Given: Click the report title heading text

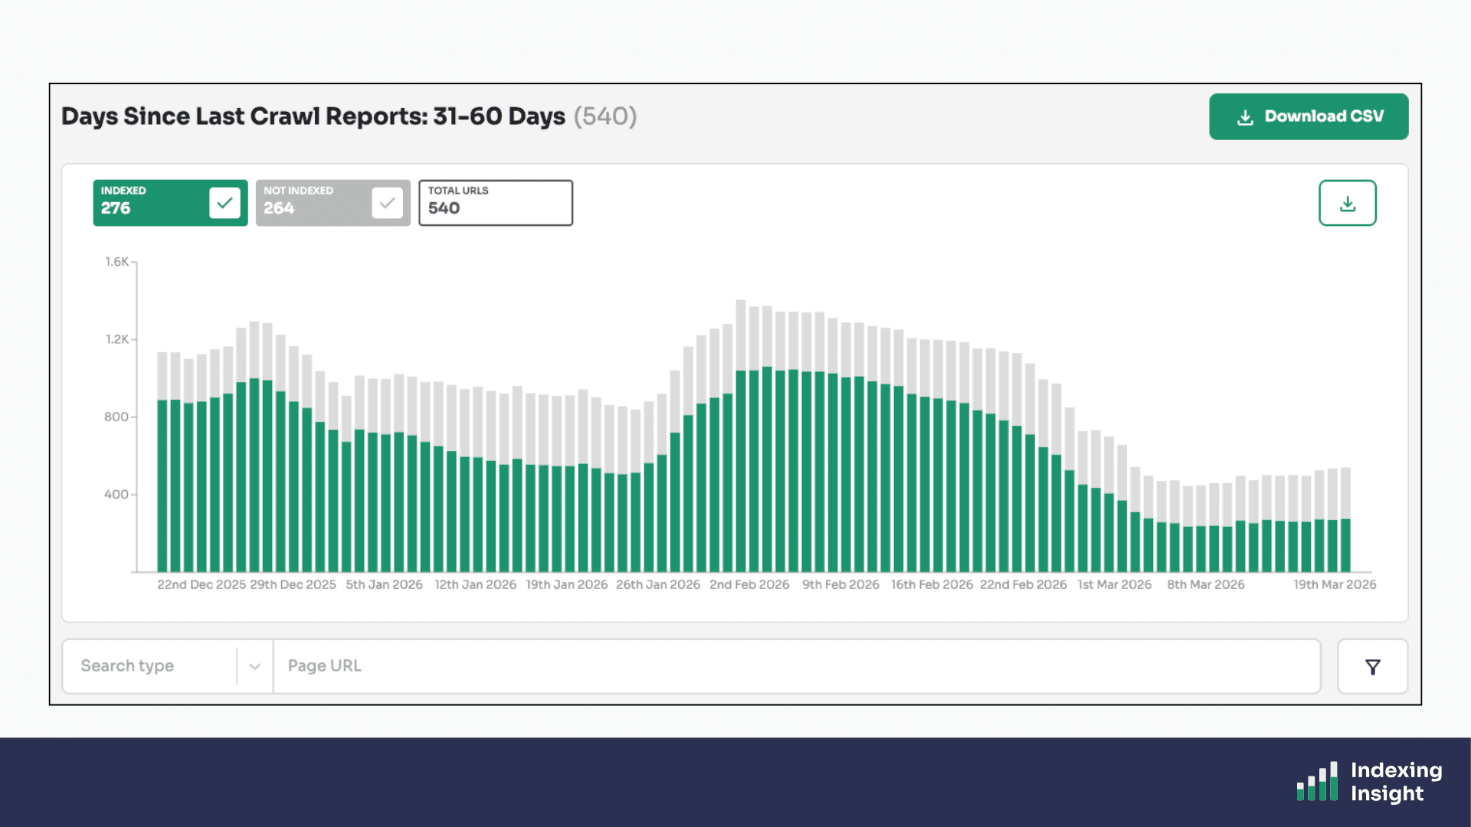Looking at the screenshot, I should [x=313, y=116].
